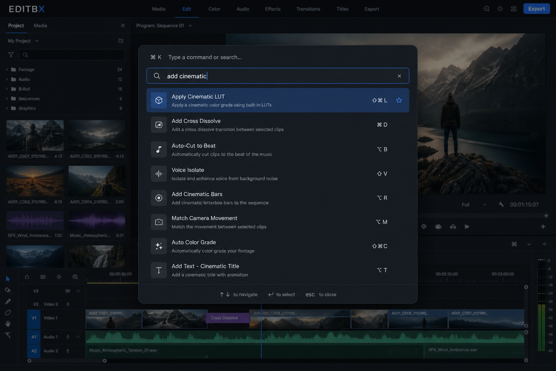Select the hand tool
The image size is (556, 371).
8,324
